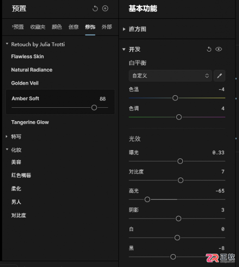Image resolution: width=239 pixels, height=267 pixels.
Task: Apply the 男人 preset
Action: (16, 202)
